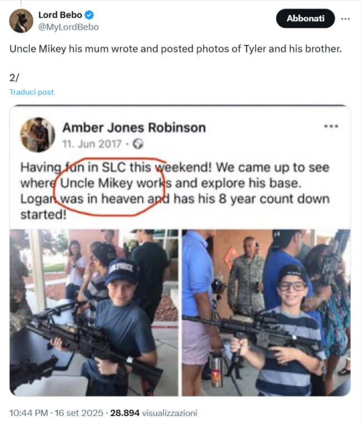The height and width of the screenshot is (427, 363).
Task: Open right photo of boy with glasses
Action: coord(266,312)
